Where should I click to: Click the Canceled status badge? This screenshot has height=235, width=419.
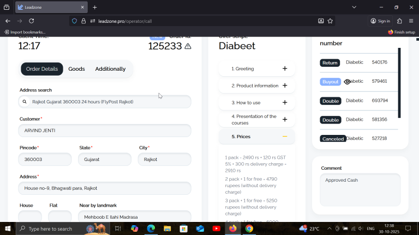point(333,139)
